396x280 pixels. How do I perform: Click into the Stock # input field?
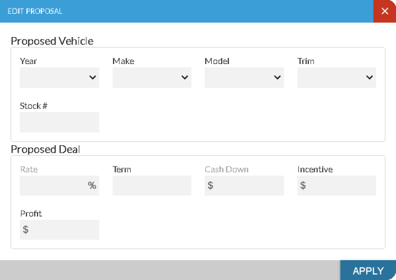click(59, 122)
